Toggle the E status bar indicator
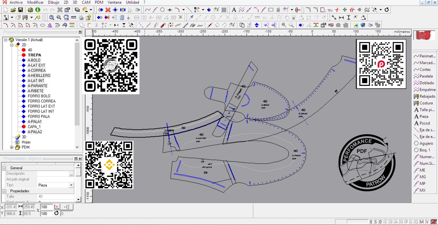Image resolution: width=438 pixels, height=225 pixels. pyautogui.click(x=371, y=222)
